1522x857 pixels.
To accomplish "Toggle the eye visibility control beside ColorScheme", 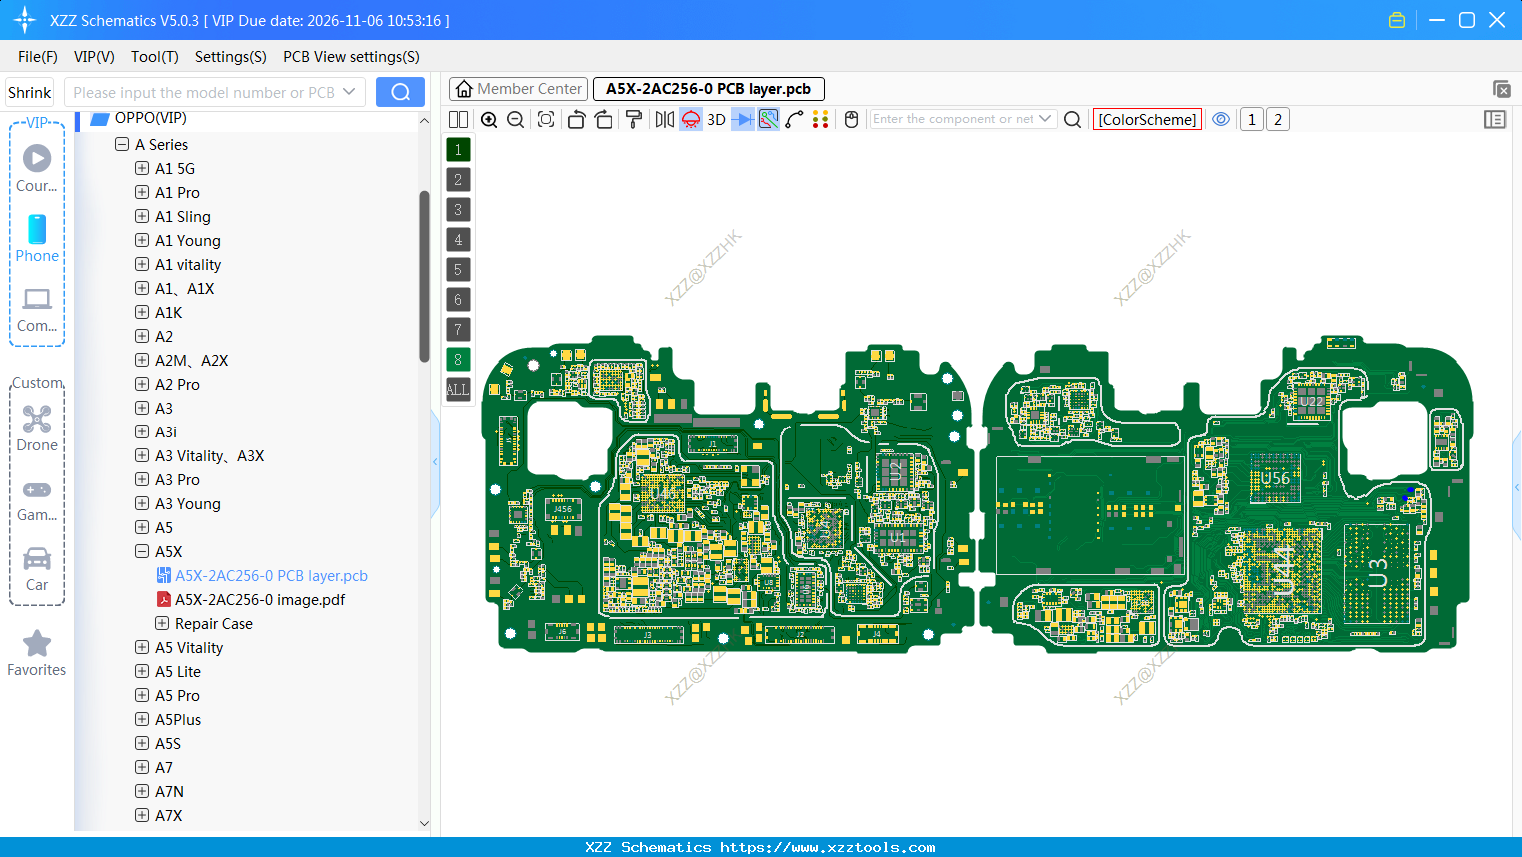I will (x=1220, y=119).
